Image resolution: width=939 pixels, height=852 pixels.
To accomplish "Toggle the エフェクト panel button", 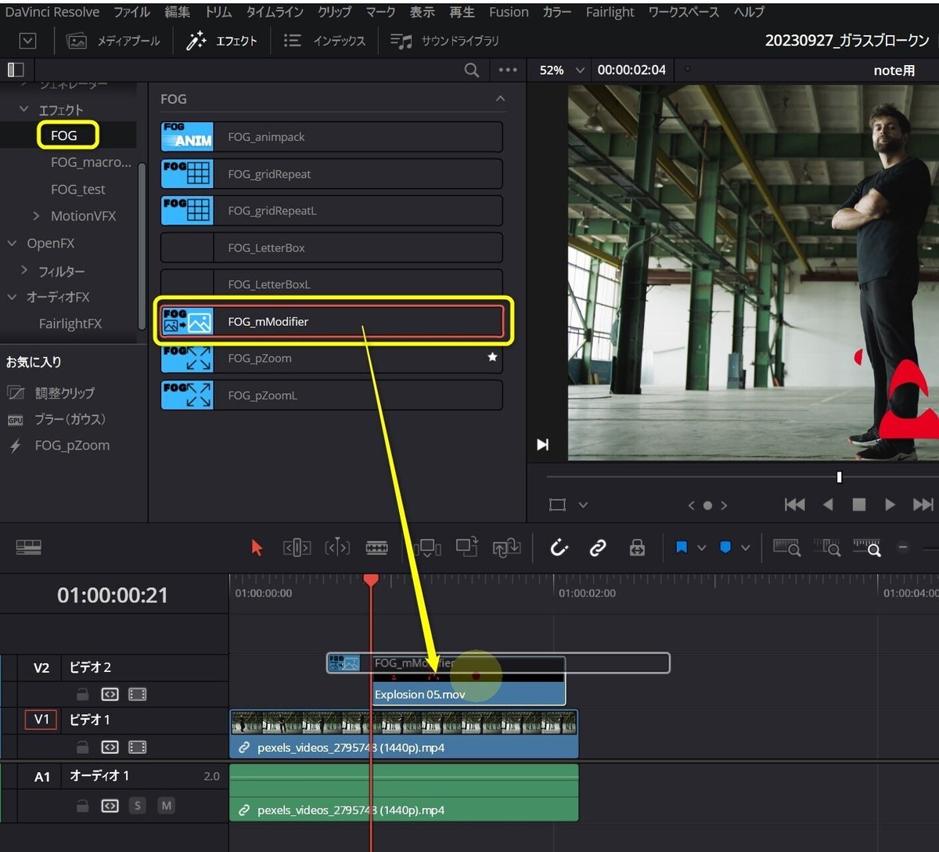I will 221,41.
